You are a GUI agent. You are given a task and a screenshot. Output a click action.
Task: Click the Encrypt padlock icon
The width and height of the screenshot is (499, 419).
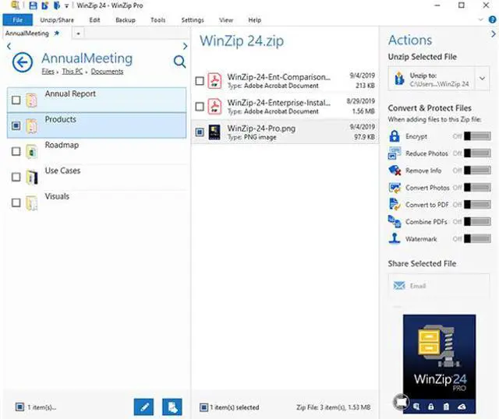click(395, 136)
